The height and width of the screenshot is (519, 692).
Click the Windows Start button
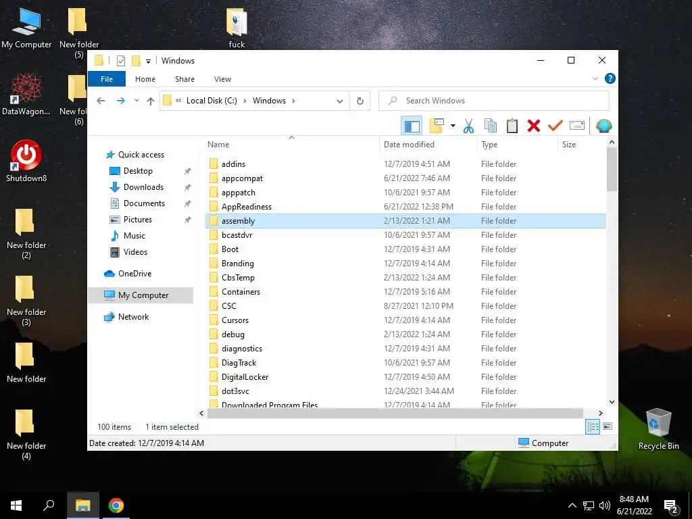16,505
